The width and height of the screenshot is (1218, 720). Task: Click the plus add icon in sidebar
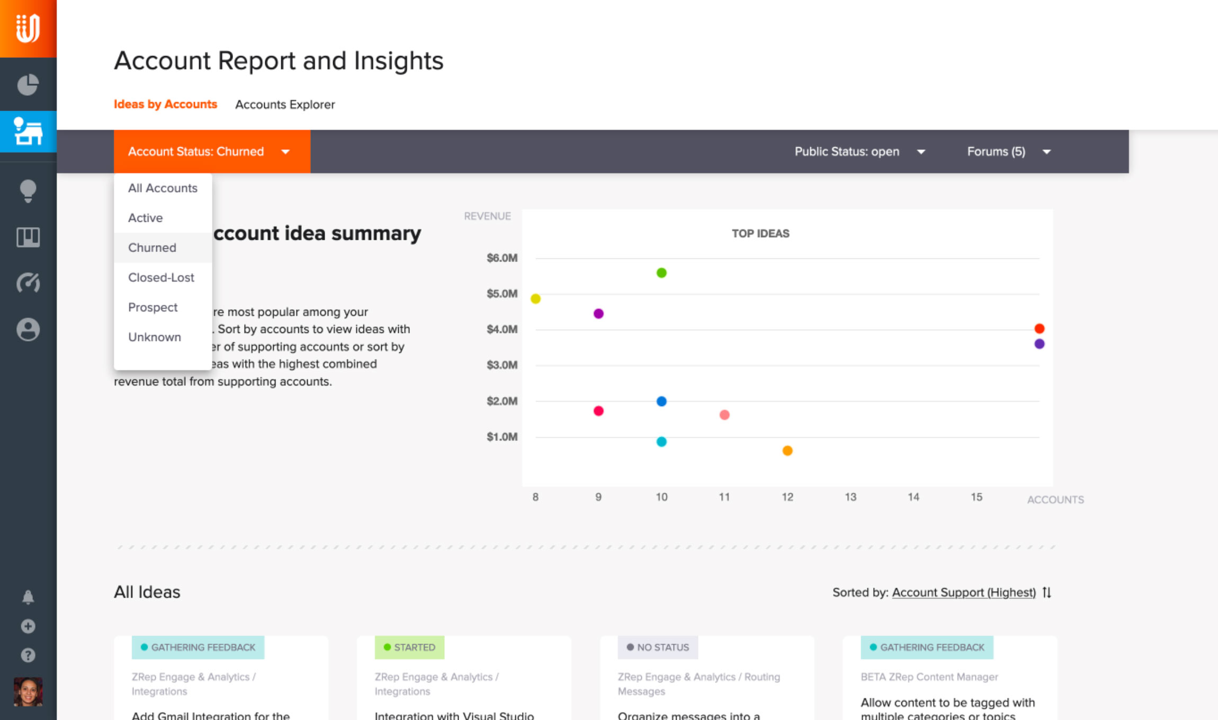pos(28,626)
